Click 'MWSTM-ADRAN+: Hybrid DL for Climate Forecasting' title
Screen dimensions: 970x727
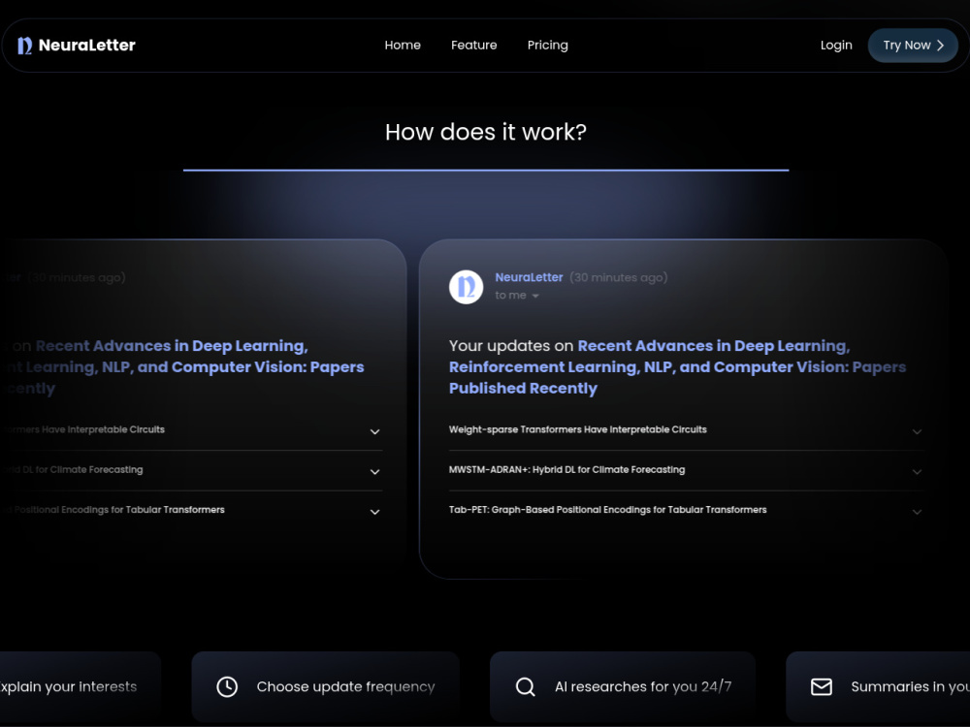click(x=566, y=470)
